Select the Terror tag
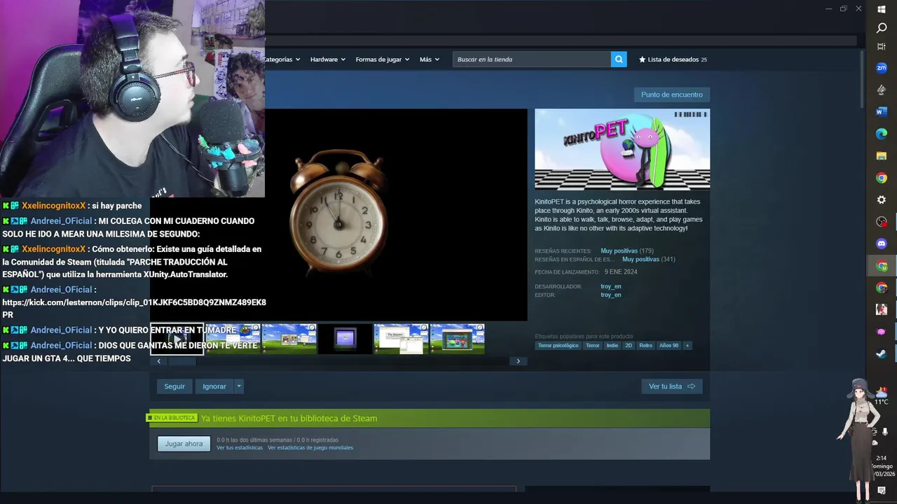This screenshot has width=897, height=504. [593, 345]
